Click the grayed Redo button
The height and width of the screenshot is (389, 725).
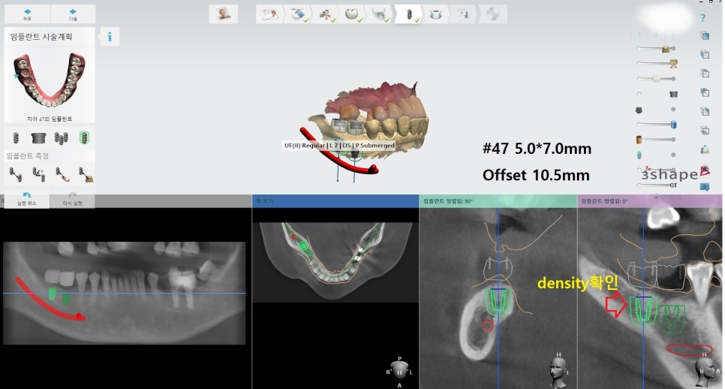tap(73, 199)
